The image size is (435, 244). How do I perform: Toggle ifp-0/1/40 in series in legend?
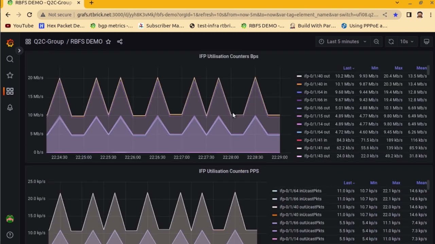click(315, 84)
